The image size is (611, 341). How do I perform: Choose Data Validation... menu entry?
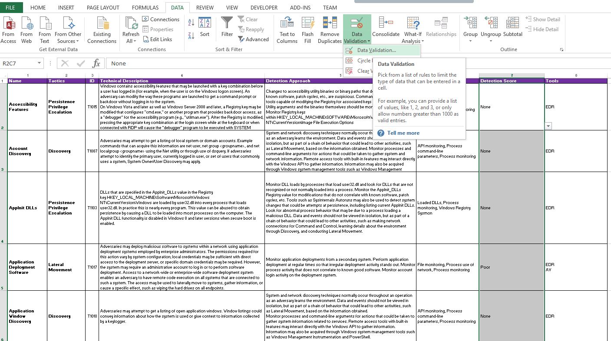[x=382, y=50]
